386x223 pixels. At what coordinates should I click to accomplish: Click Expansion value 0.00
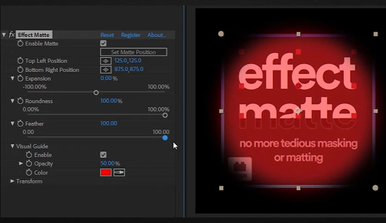pyautogui.click(x=106, y=78)
